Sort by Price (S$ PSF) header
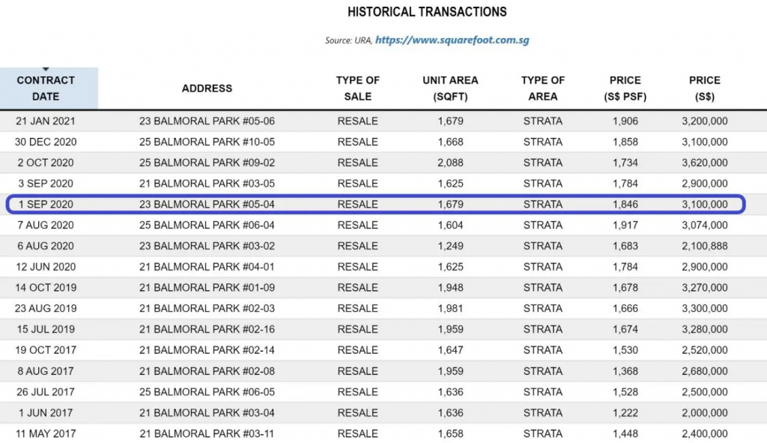Image resolution: width=767 pixels, height=443 pixels. coord(625,88)
